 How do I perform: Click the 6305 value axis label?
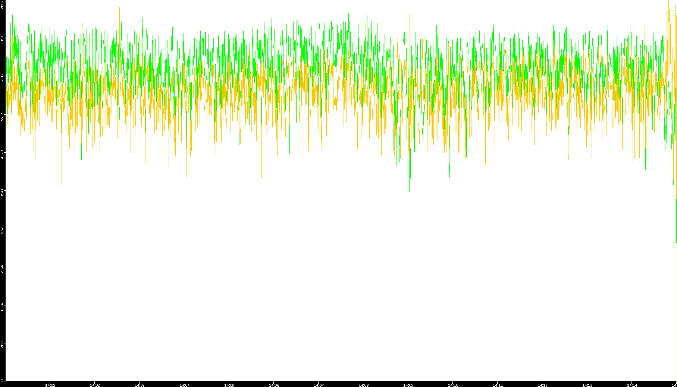click(2, 78)
